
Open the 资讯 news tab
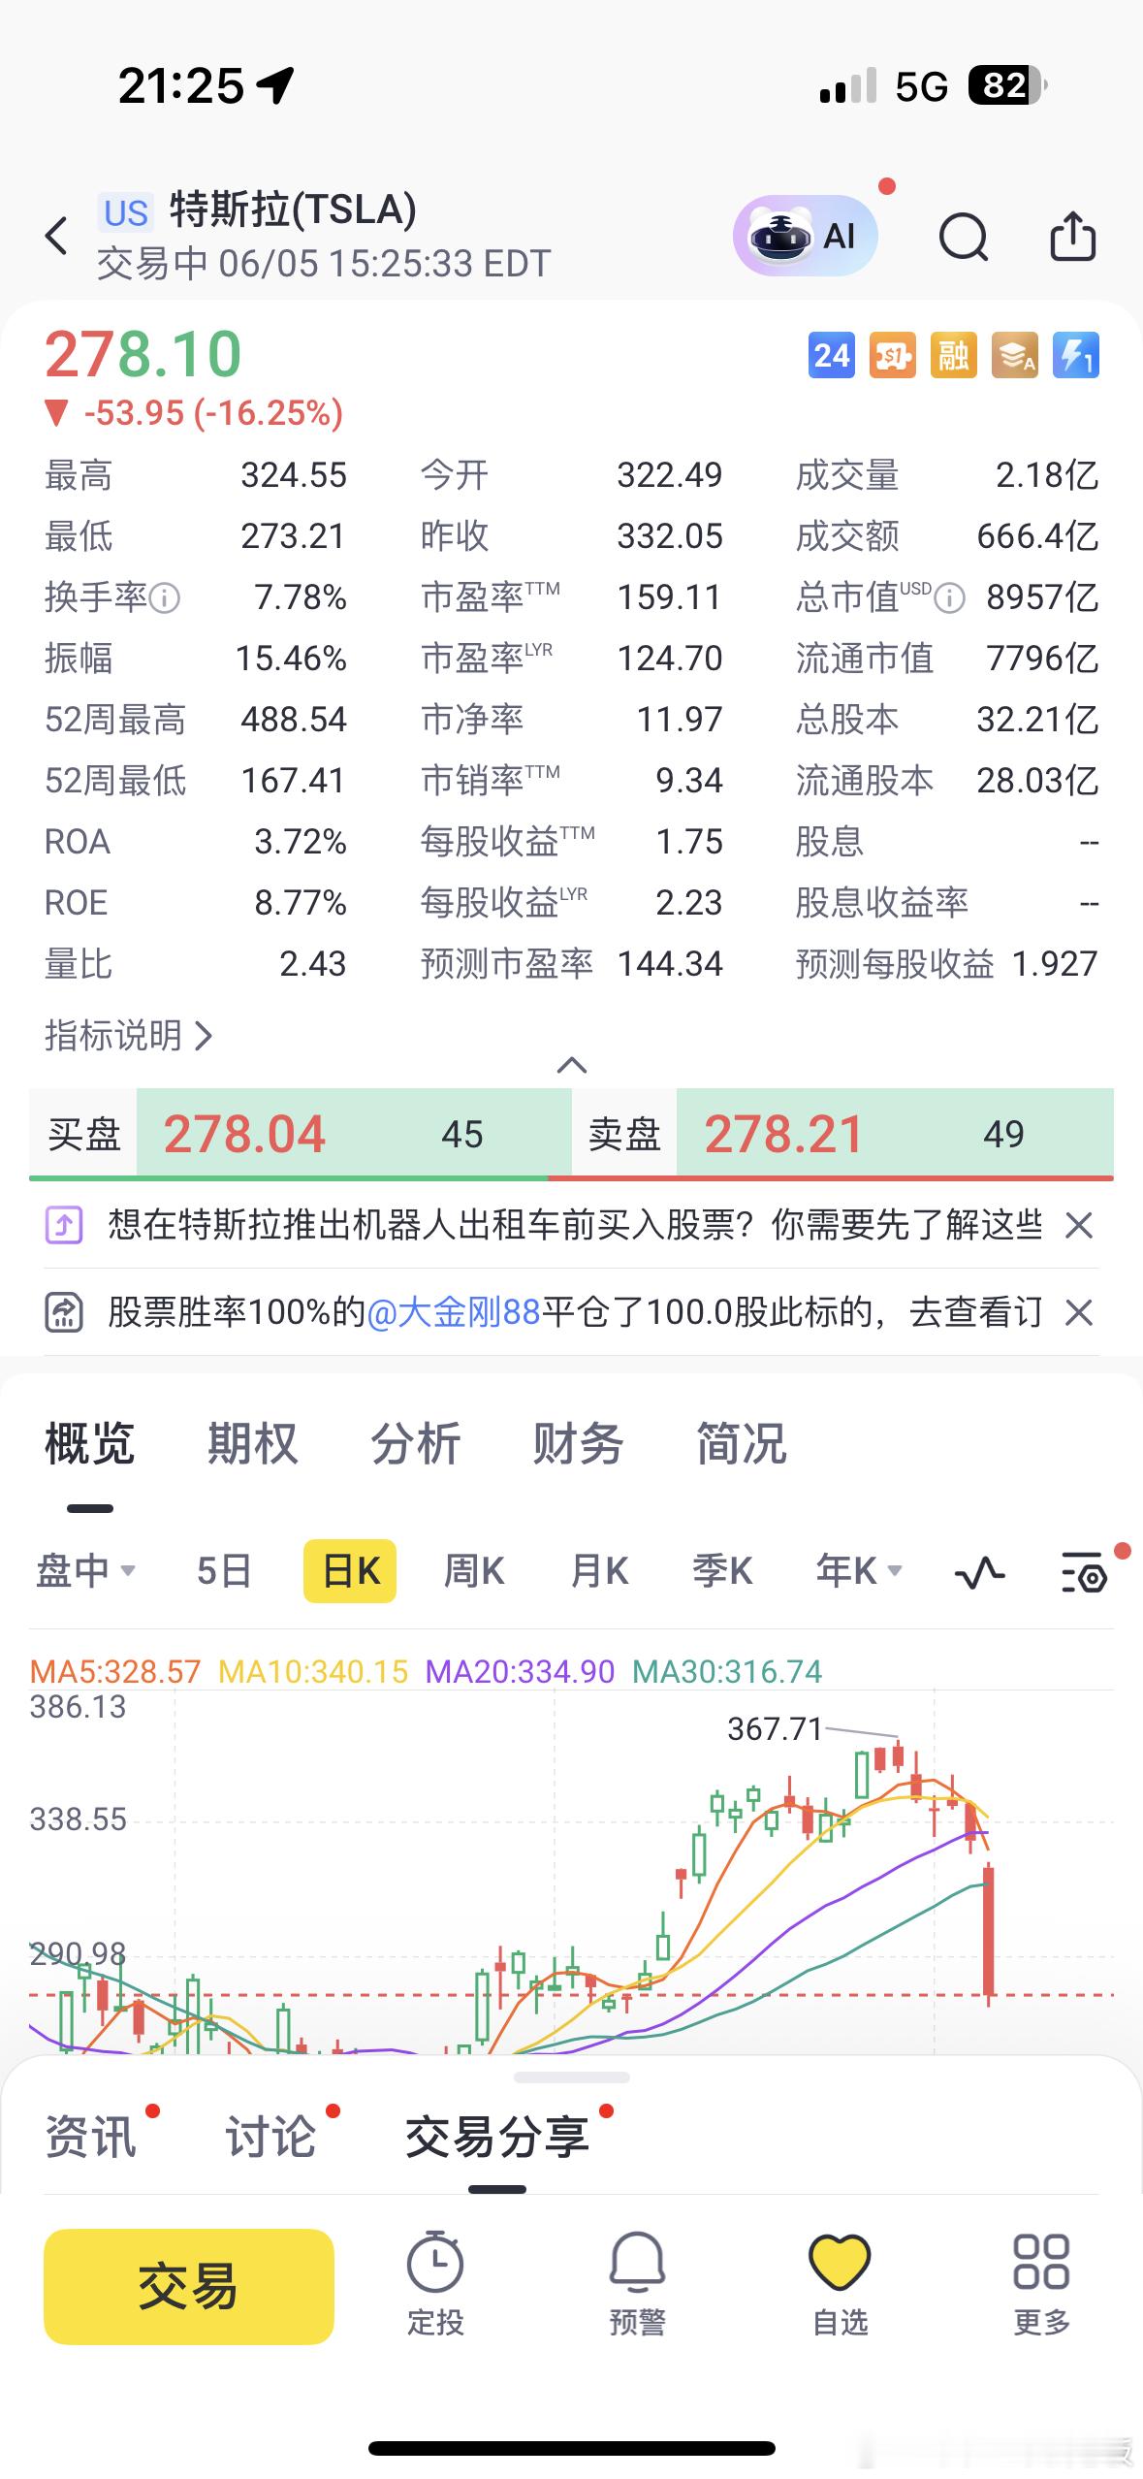click(x=91, y=2137)
